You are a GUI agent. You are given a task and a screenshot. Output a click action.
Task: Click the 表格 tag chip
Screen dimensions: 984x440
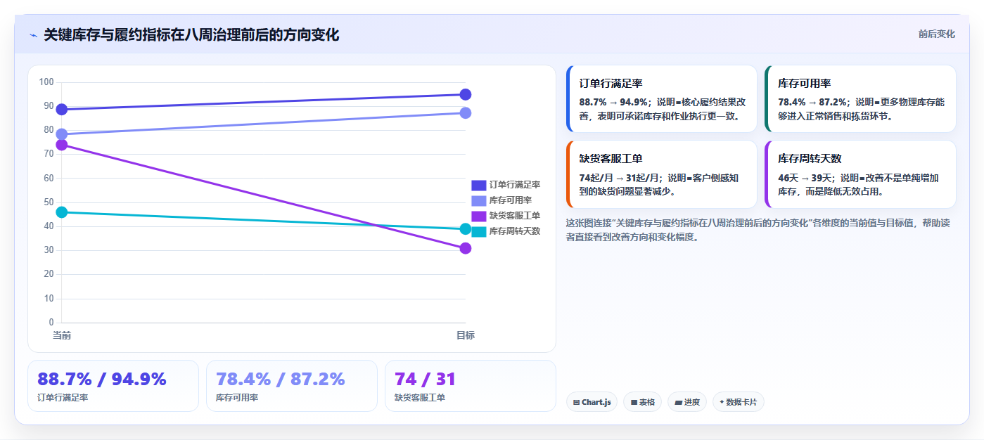click(642, 402)
